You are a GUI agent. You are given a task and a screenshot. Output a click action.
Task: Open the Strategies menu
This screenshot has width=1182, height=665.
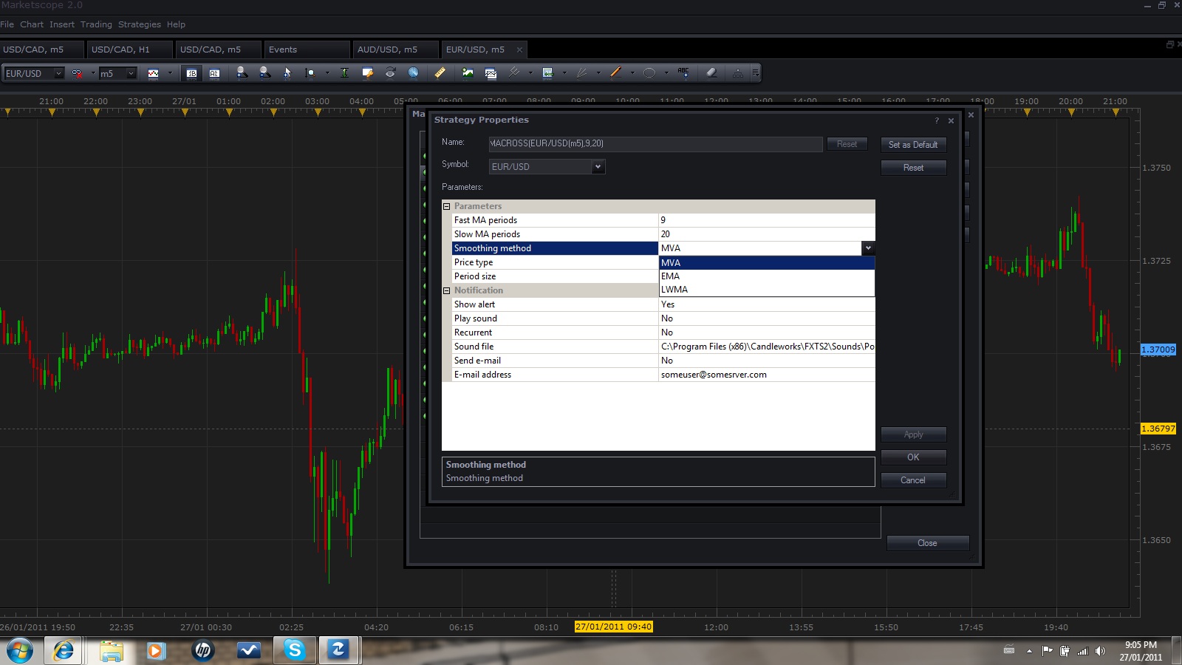[140, 24]
